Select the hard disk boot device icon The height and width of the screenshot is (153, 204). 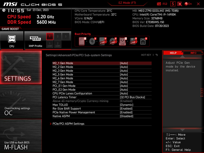82,41
